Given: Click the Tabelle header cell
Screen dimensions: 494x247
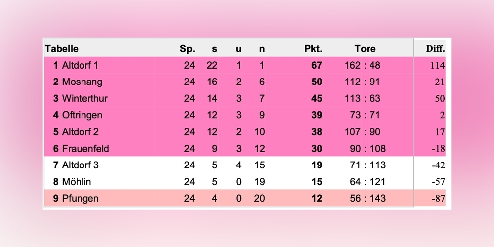Looking at the screenshot, I should [62, 49].
